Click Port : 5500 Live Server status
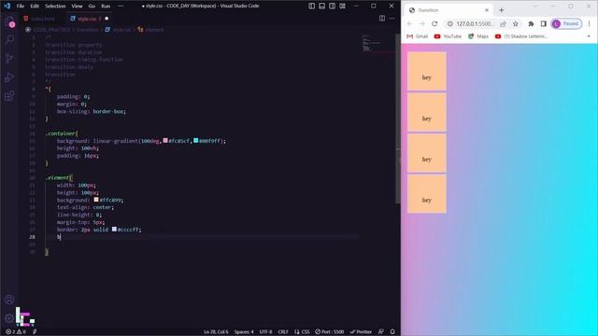This screenshot has height=336, width=598. coord(330,332)
